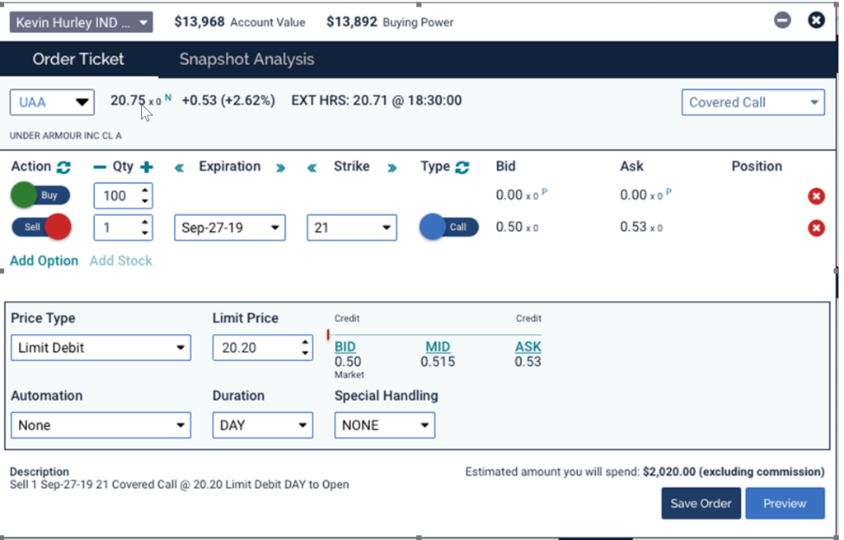Toggle the Buy action switch
Image resolution: width=844 pixels, height=540 pixels.
[x=41, y=196]
